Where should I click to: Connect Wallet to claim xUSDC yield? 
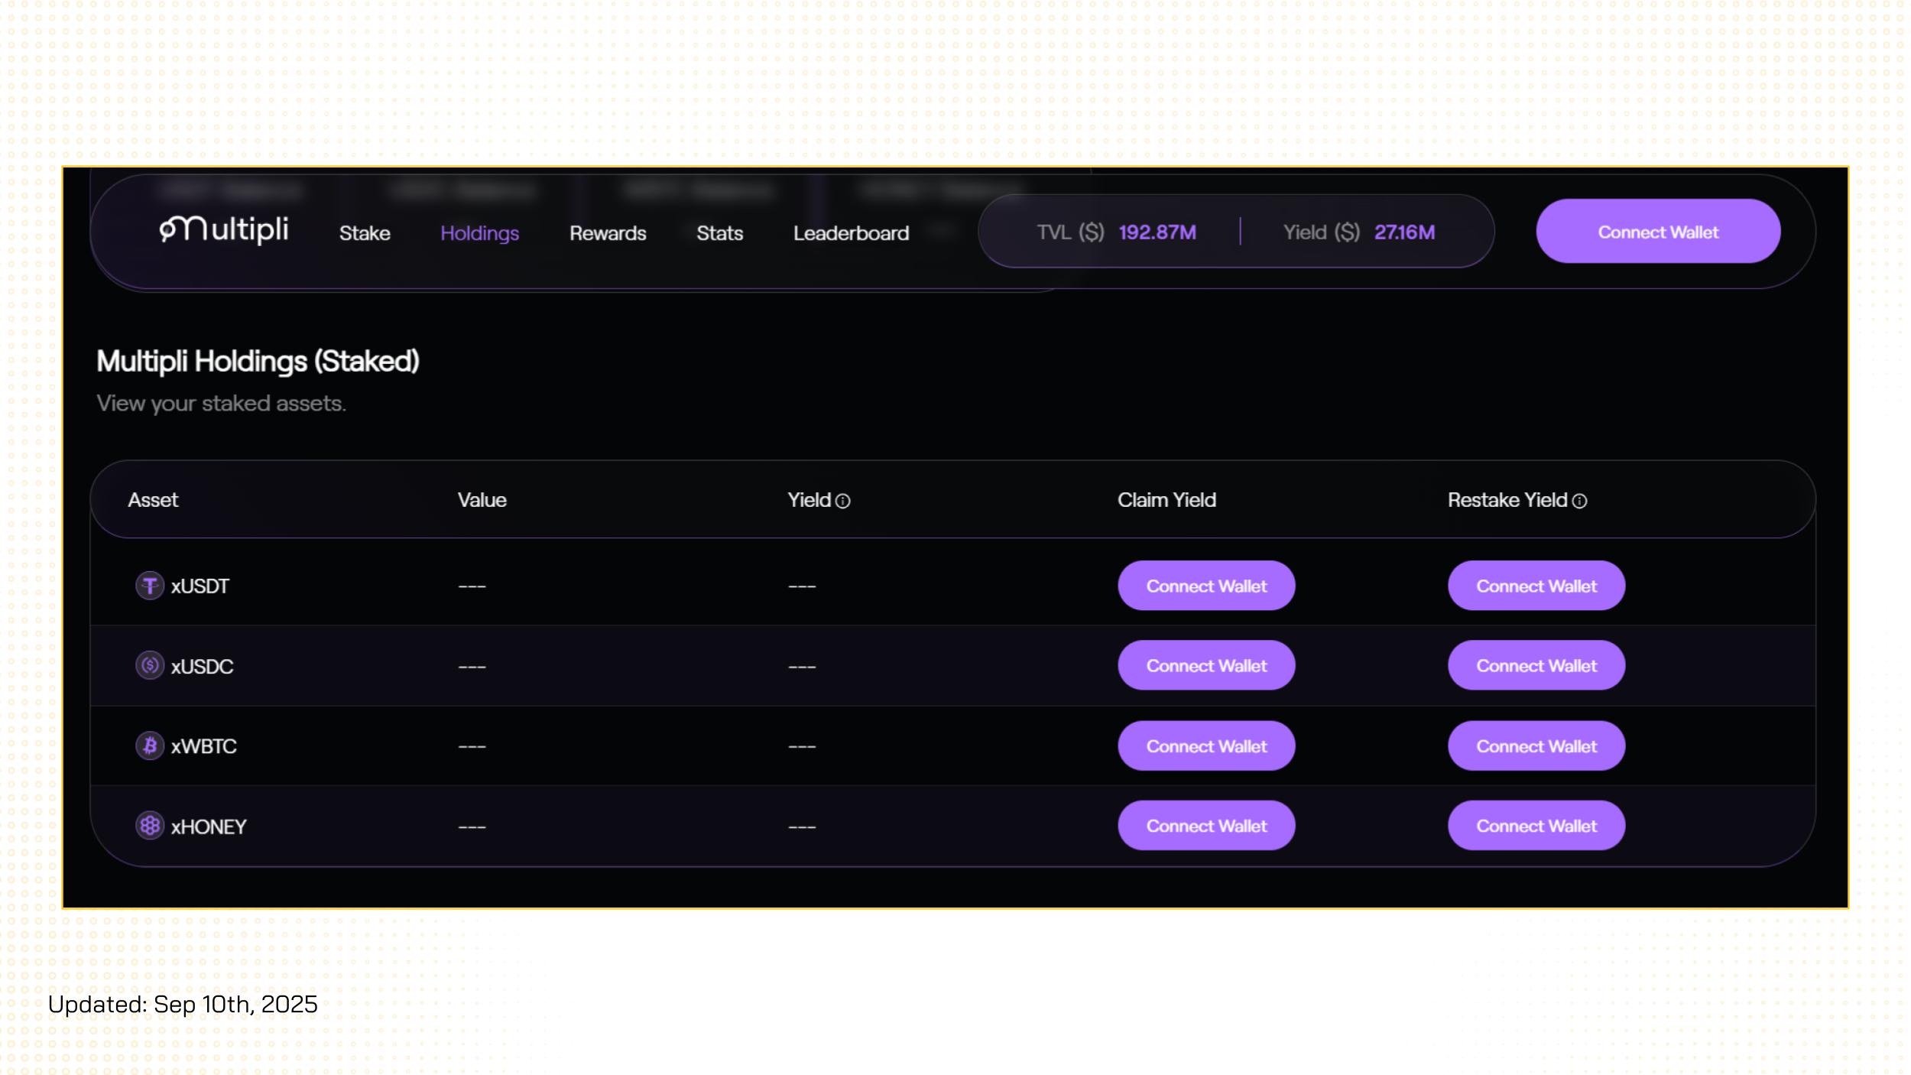tap(1206, 666)
